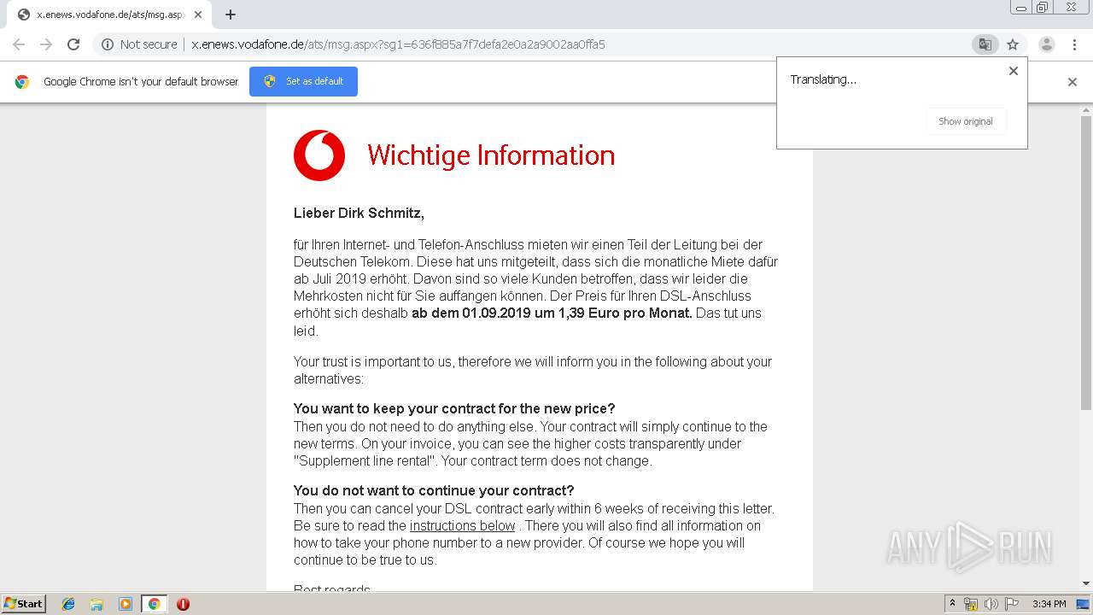Click the browser back arrow
This screenshot has width=1093, height=615.
19,44
